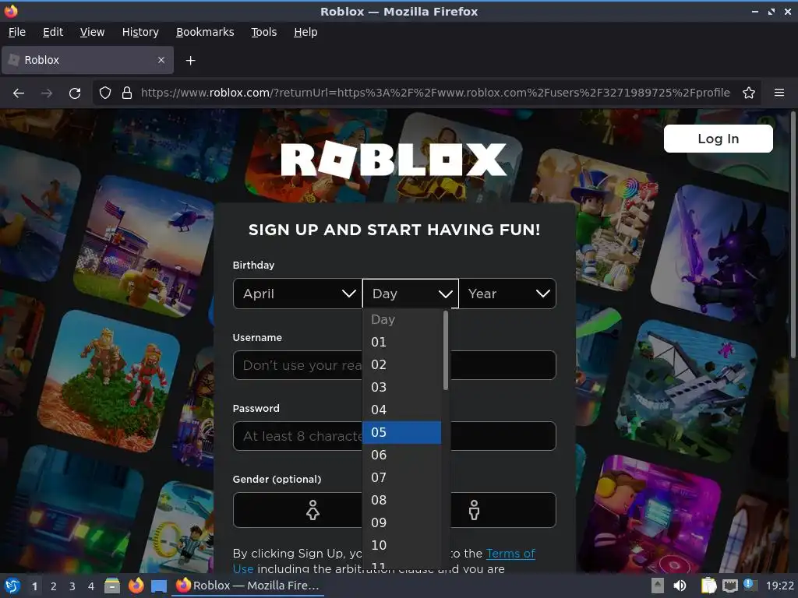Switch to workspace 1
The width and height of the screenshot is (798, 598).
tap(34, 586)
